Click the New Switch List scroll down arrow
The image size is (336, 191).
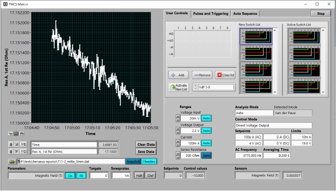(x=275, y=92)
